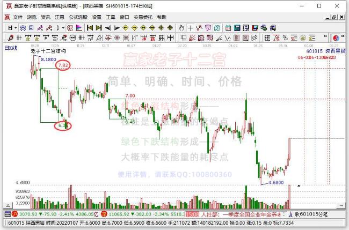The width and height of the screenshot is (349, 230).
Task: Jump to last bar with green skip-forward icon
Action: click(99, 28)
